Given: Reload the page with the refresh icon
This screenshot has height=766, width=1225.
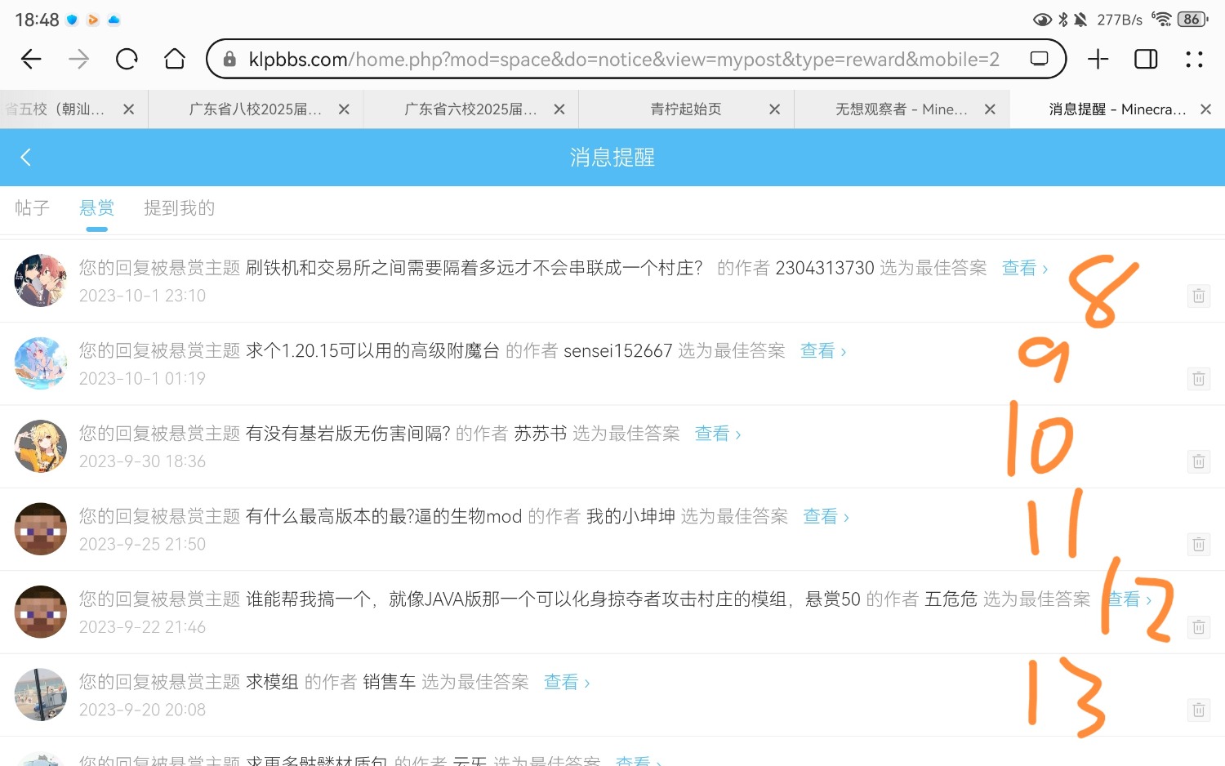Looking at the screenshot, I should [x=127, y=59].
